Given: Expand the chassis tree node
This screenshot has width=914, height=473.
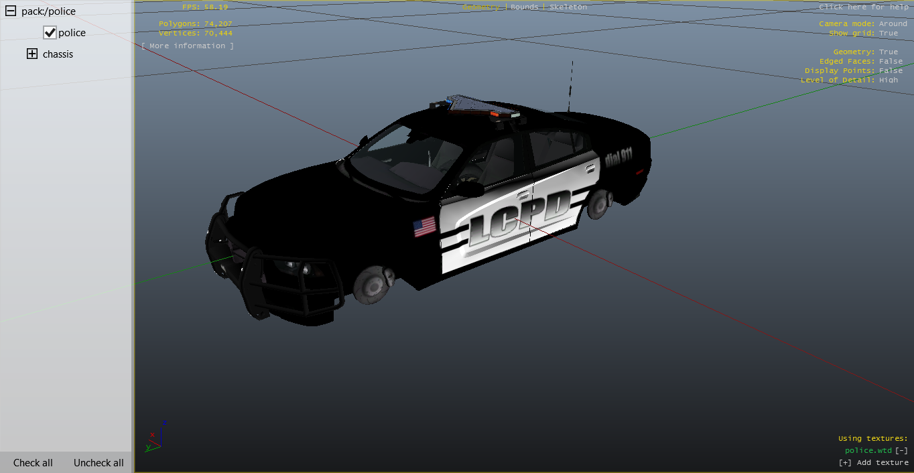Looking at the screenshot, I should [x=32, y=54].
